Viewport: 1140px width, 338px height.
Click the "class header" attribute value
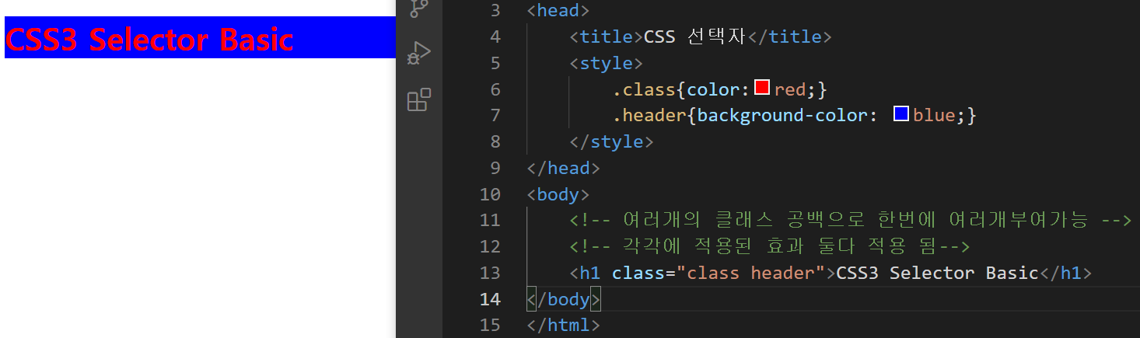click(751, 273)
